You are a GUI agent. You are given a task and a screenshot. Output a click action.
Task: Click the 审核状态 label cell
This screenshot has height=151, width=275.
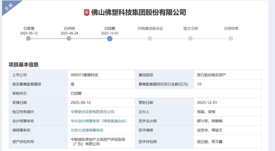coord(38,93)
